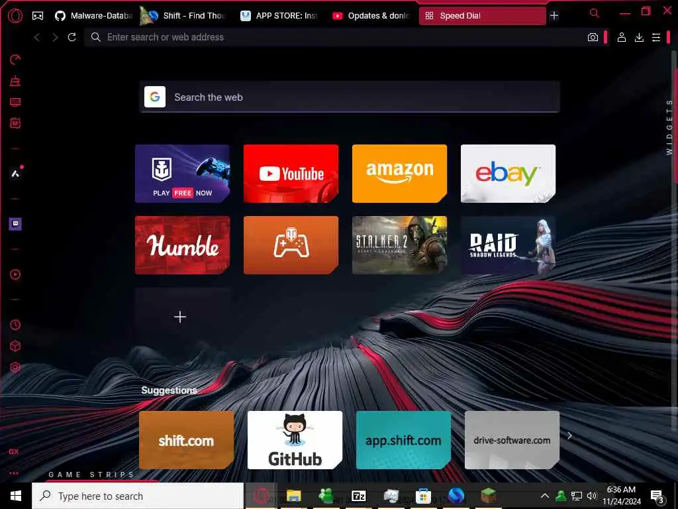This screenshot has height=509, width=678.
Task: Open the account profile icon
Action: point(621,37)
